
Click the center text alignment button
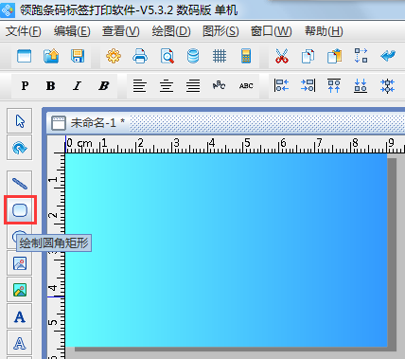coord(167,85)
